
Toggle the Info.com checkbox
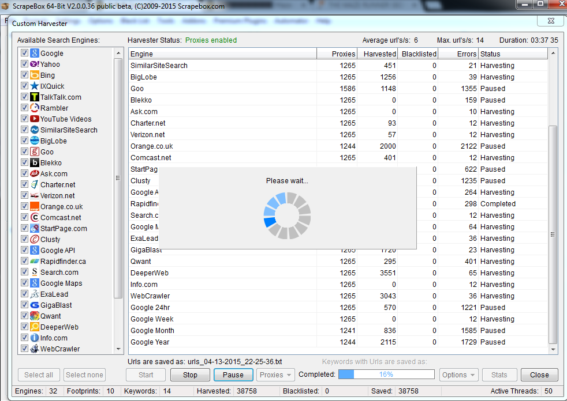pos(24,338)
